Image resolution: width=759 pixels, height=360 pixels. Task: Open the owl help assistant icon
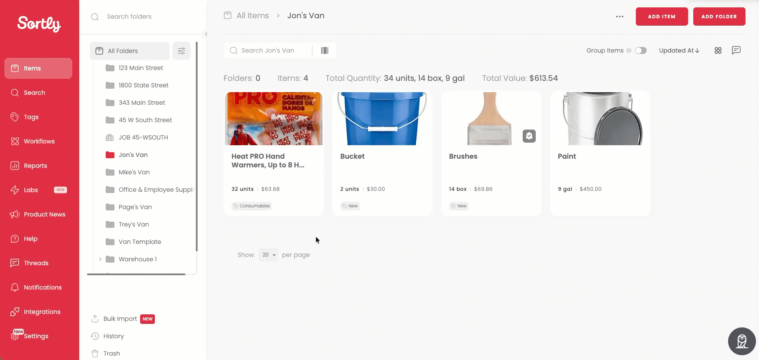[x=742, y=341]
